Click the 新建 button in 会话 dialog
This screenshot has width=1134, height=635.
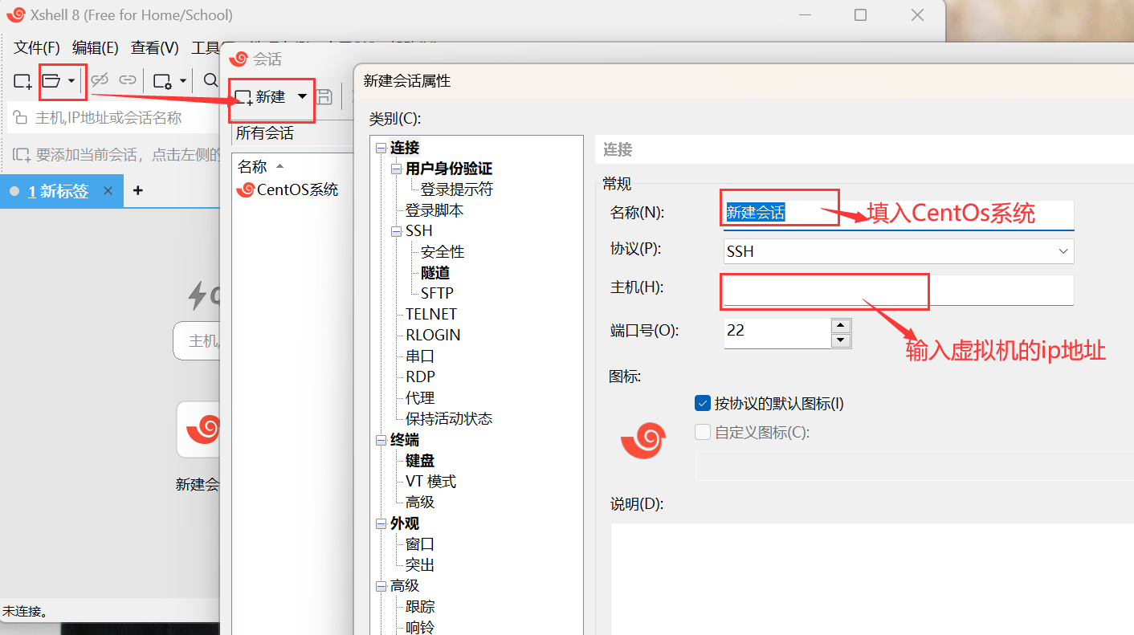tap(261, 97)
